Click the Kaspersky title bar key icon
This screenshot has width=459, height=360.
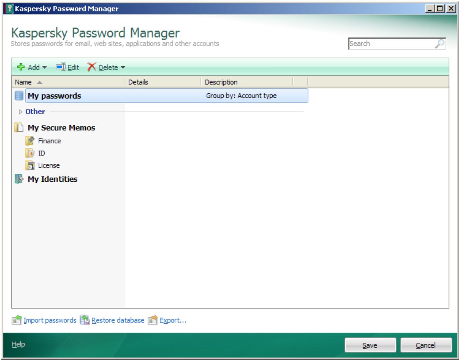tap(10, 8)
